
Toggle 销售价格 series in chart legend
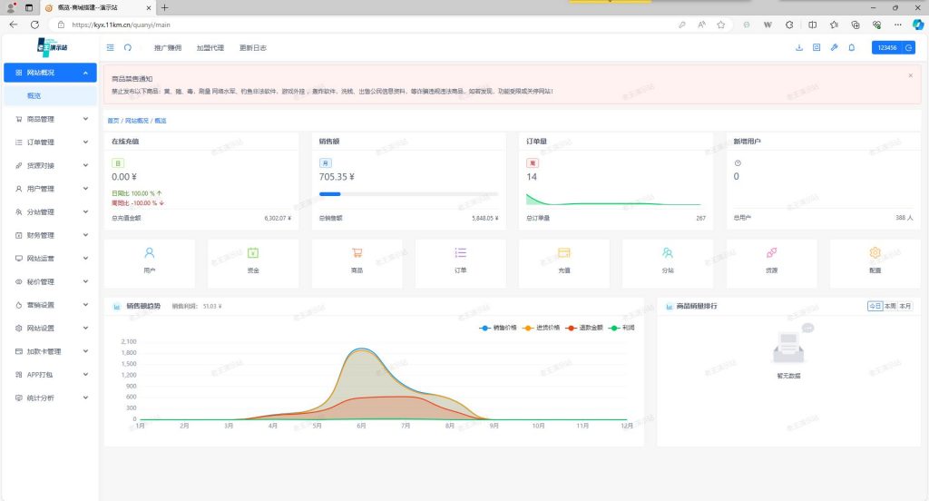coord(498,327)
